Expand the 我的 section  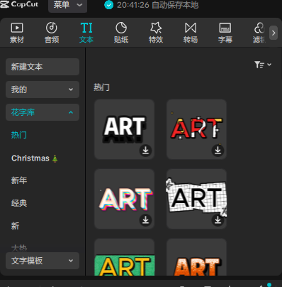(x=43, y=90)
